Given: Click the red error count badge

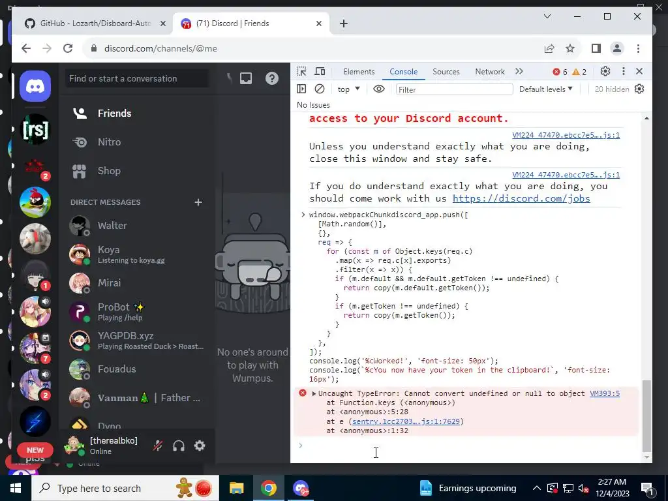Looking at the screenshot, I should click(x=560, y=72).
